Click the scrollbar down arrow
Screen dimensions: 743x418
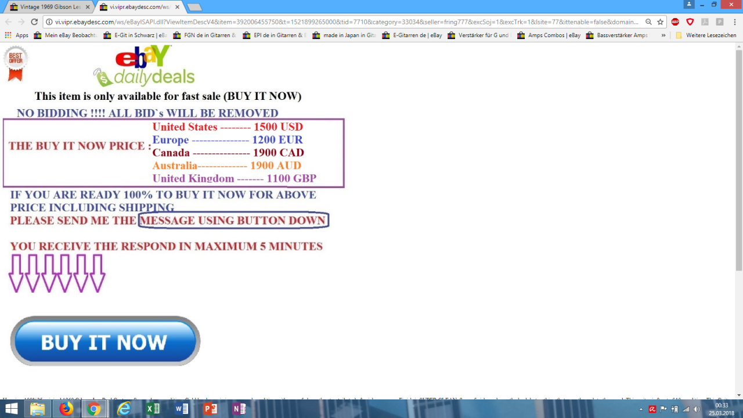pos(739,395)
